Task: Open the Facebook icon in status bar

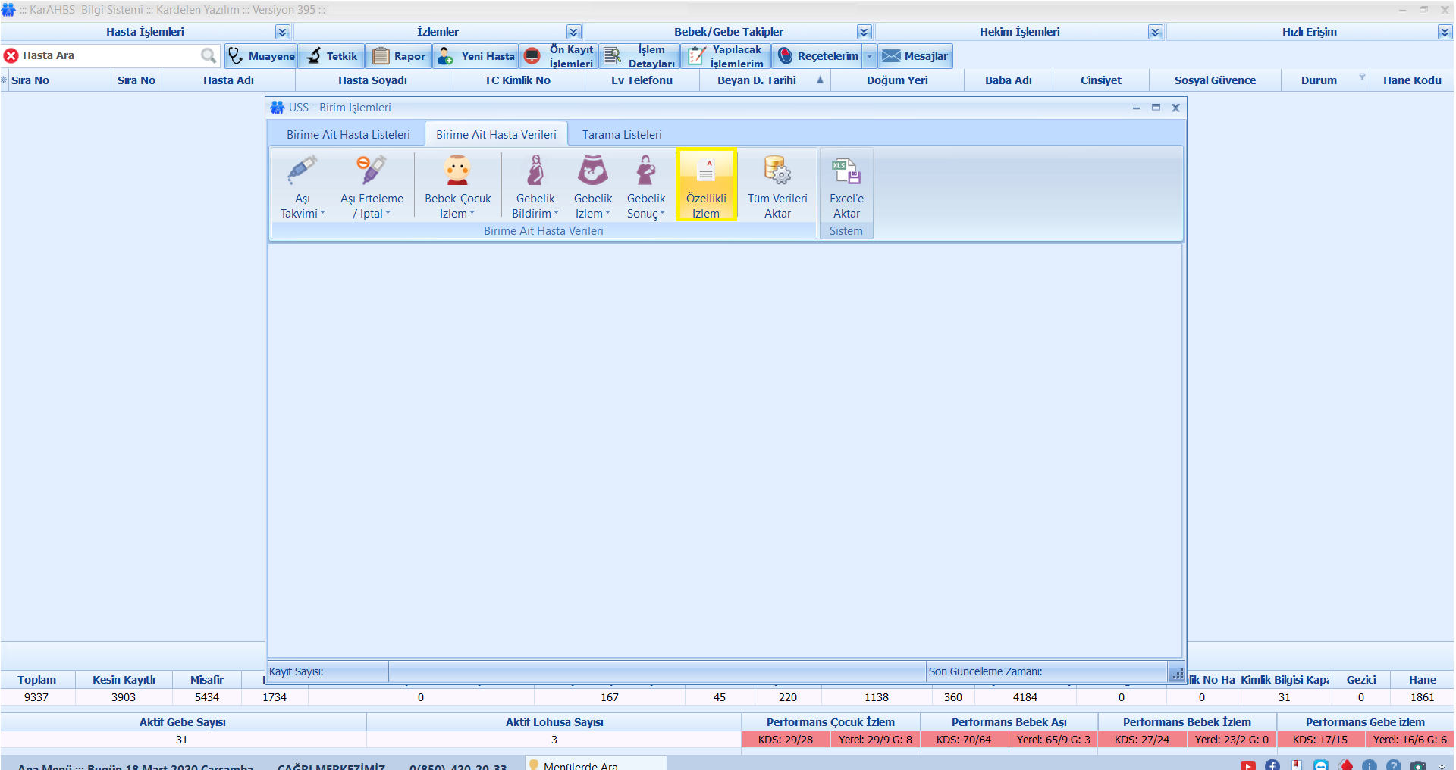Action: pos(1272,765)
